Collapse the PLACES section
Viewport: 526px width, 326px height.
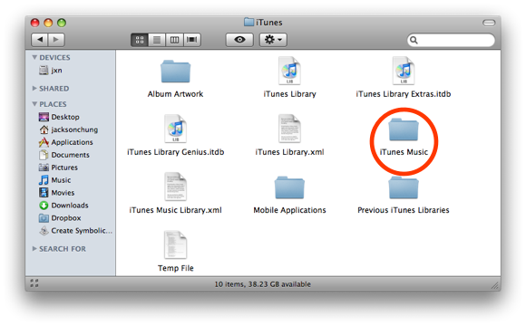coord(34,104)
